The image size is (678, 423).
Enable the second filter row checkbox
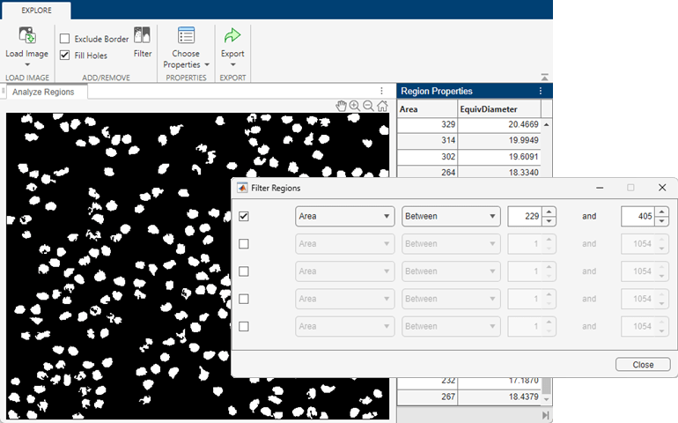(244, 244)
